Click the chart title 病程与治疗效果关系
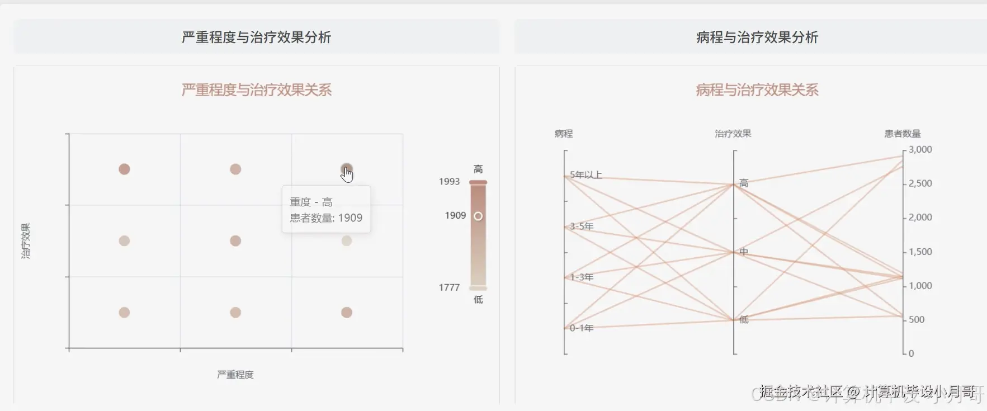This screenshot has width=987, height=411. (757, 89)
